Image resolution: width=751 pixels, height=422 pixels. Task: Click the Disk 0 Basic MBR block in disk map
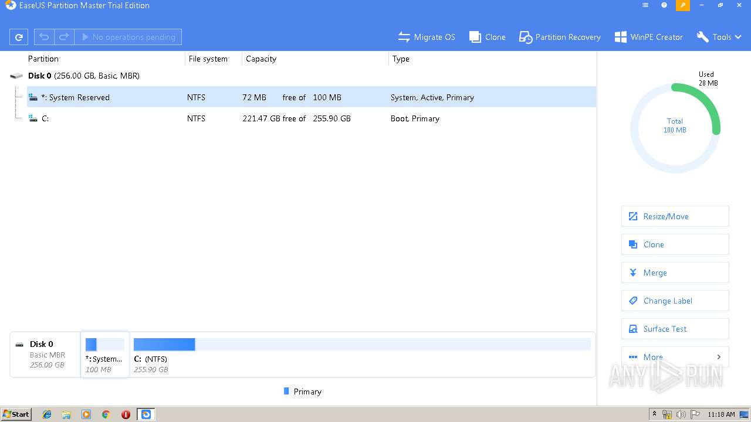tap(46, 354)
